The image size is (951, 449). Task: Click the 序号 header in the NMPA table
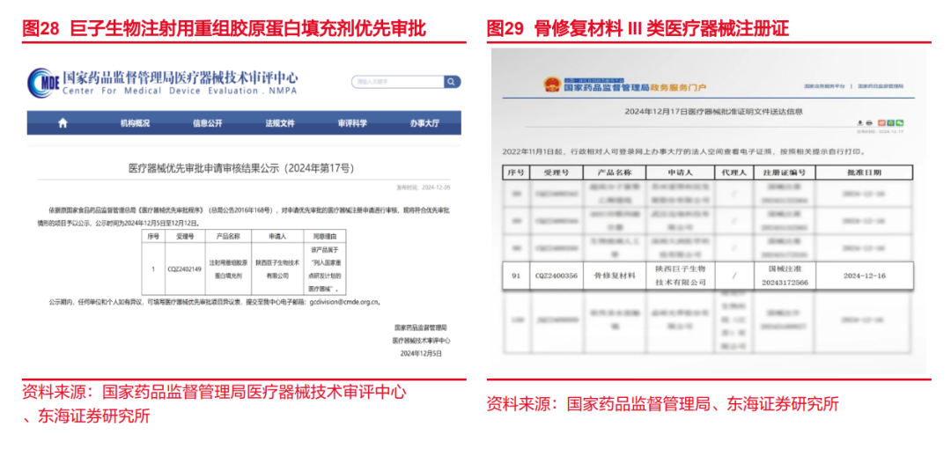[x=515, y=173]
